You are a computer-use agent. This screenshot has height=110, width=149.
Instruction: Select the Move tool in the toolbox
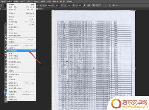click(6, 27)
